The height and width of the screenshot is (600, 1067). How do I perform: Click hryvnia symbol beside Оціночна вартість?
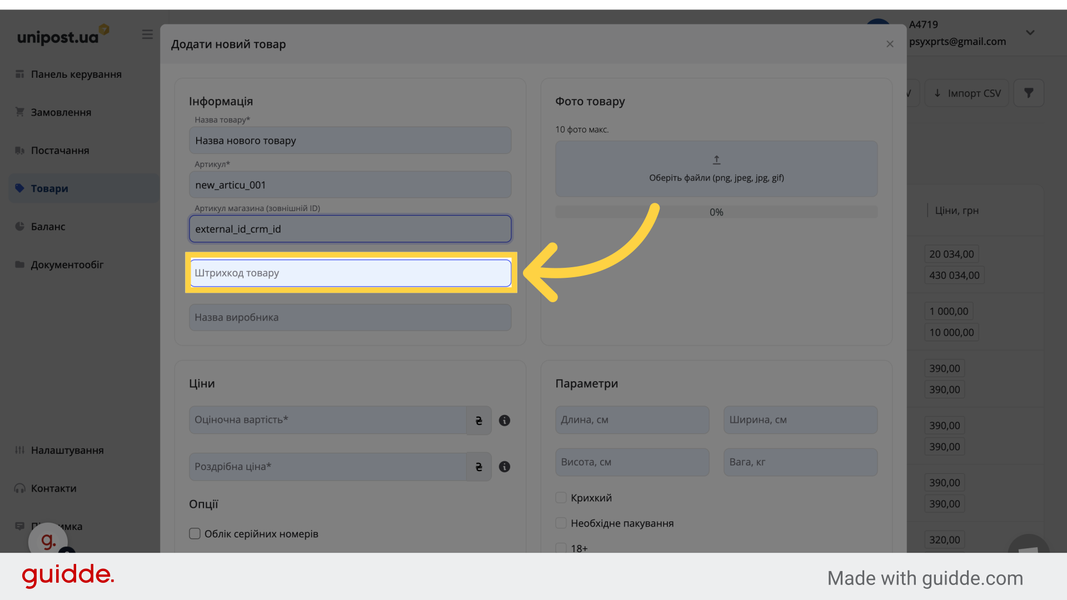click(x=479, y=421)
